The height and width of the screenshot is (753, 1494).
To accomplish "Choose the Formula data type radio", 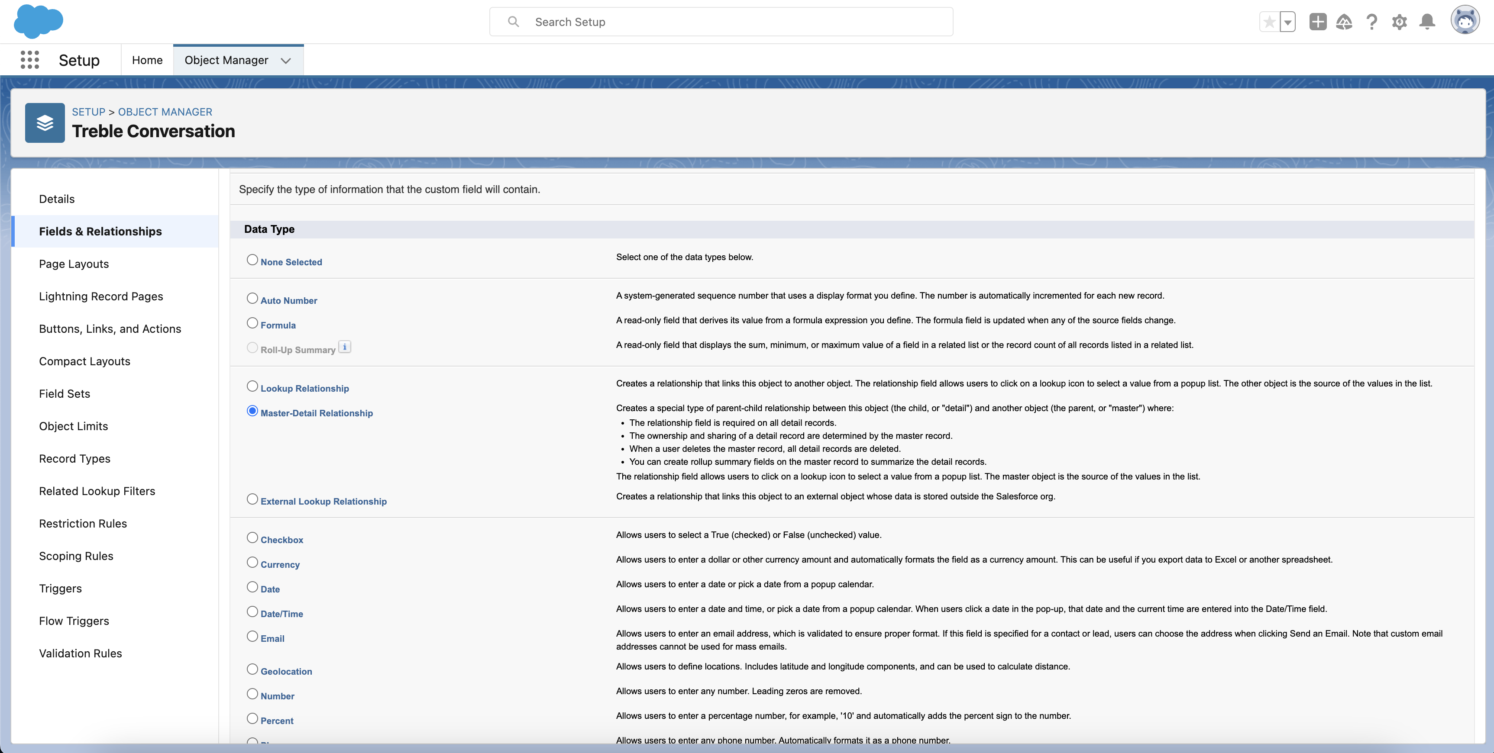I will pos(252,323).
